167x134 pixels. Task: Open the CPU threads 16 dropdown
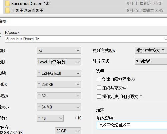point(50,118)
